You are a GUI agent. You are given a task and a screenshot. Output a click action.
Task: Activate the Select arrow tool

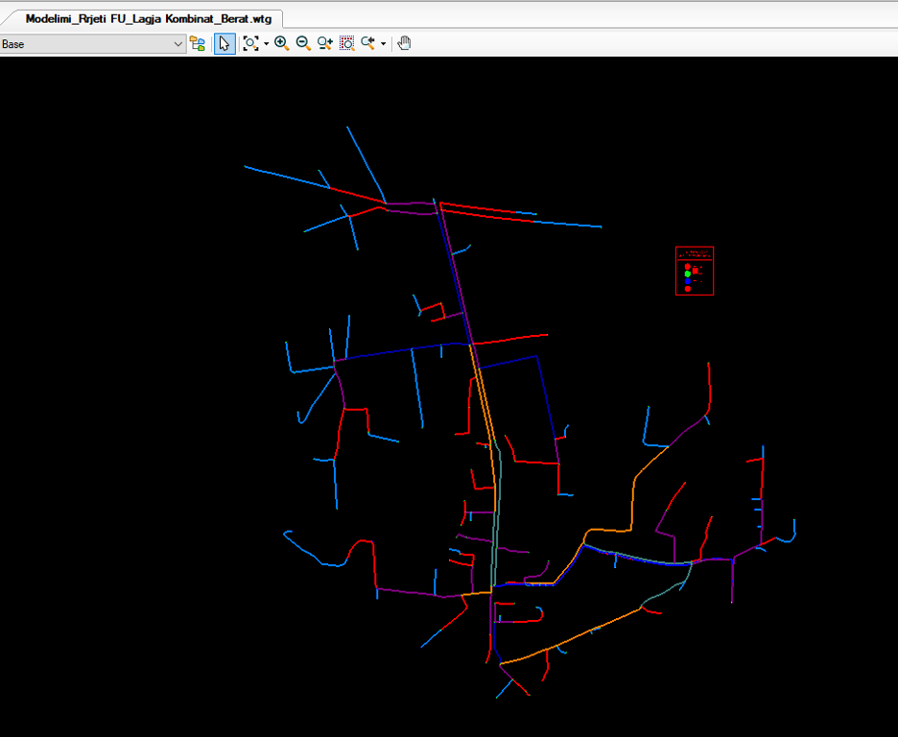tap(224, 44)
